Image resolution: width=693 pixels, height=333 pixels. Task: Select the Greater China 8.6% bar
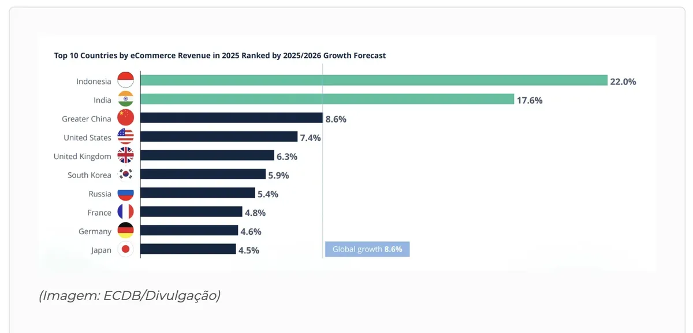[x=232, y=118]
